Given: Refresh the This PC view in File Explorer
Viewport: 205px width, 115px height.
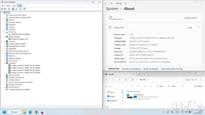Looking at the screenshot, I should pos(126,80).
